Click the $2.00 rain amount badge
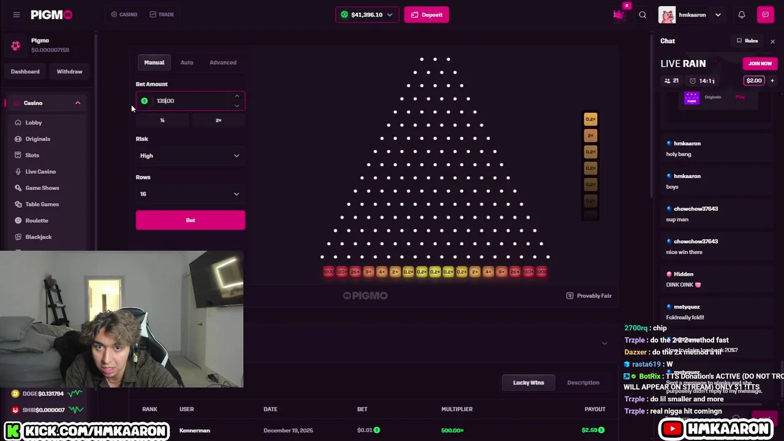Viewport: 784px width, 441px height. pos(754,81)
